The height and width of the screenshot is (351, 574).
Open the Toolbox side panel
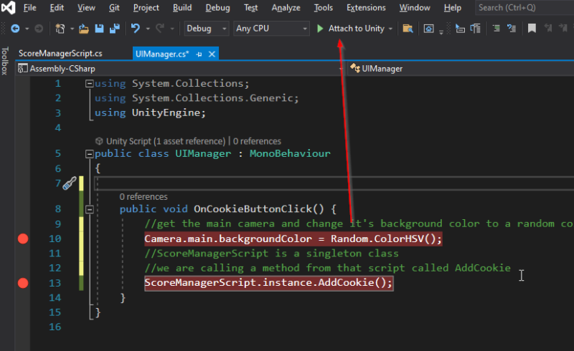coord(5,61)
